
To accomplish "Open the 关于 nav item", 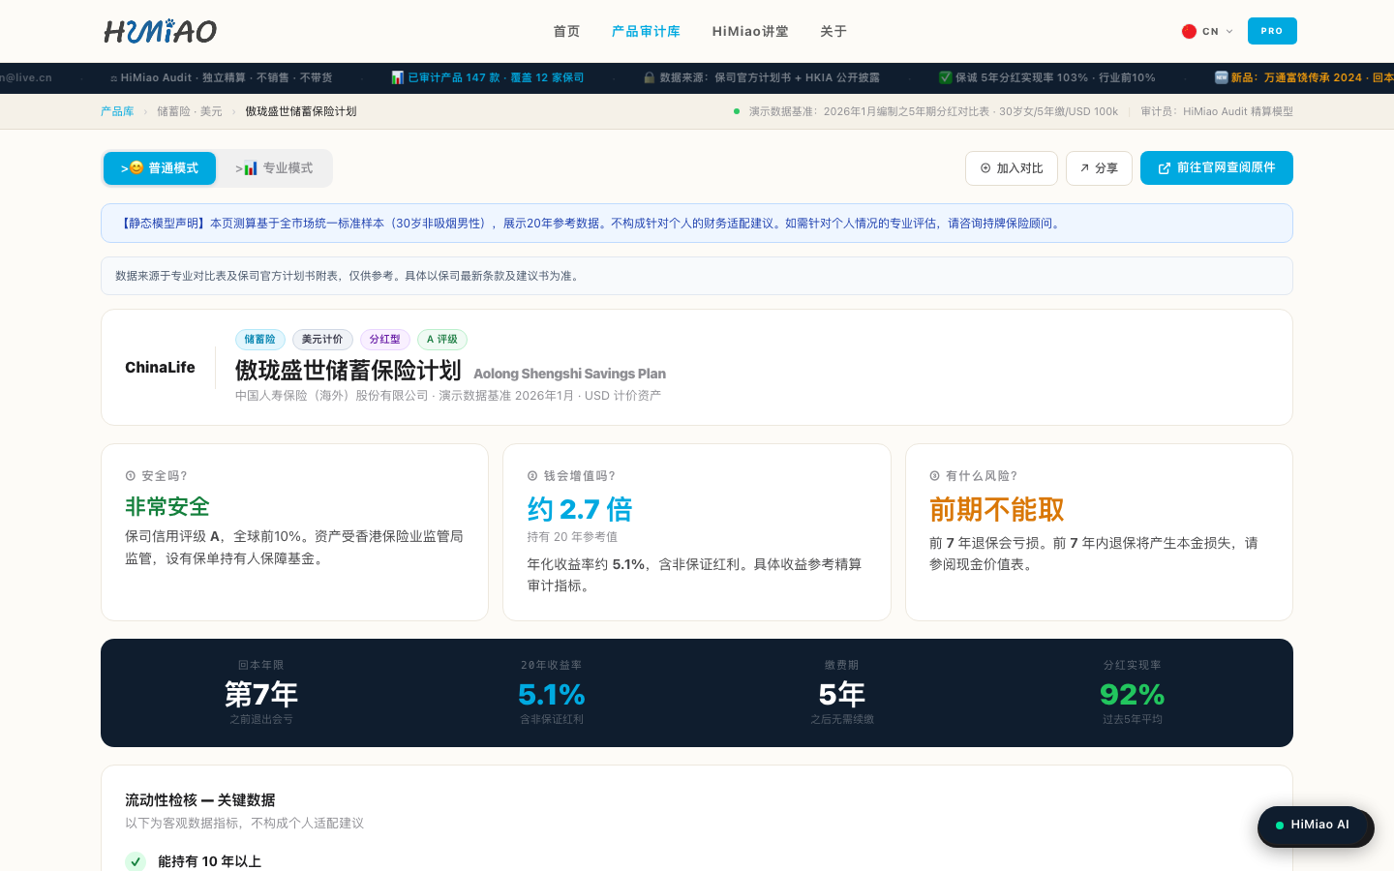I will click(833, 31).
